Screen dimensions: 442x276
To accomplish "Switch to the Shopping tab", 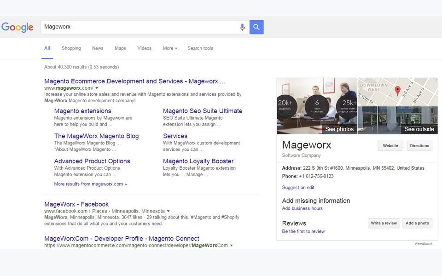I will click(x=71, y=48).
